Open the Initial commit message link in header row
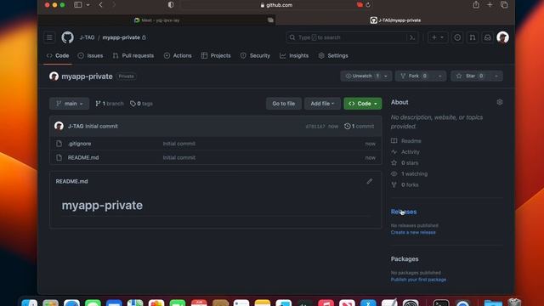Screen dimensions: 544x306 click(101, 127)
